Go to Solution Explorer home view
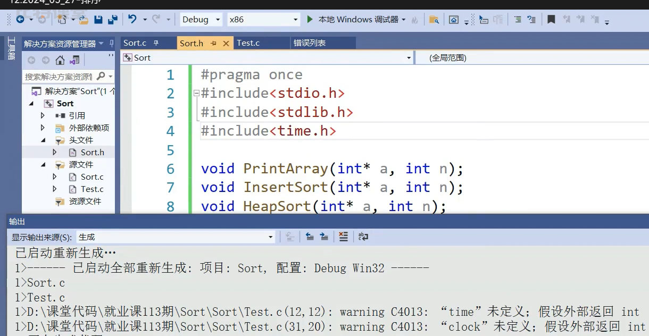The image size is (649, 336). tap(60, 60)
